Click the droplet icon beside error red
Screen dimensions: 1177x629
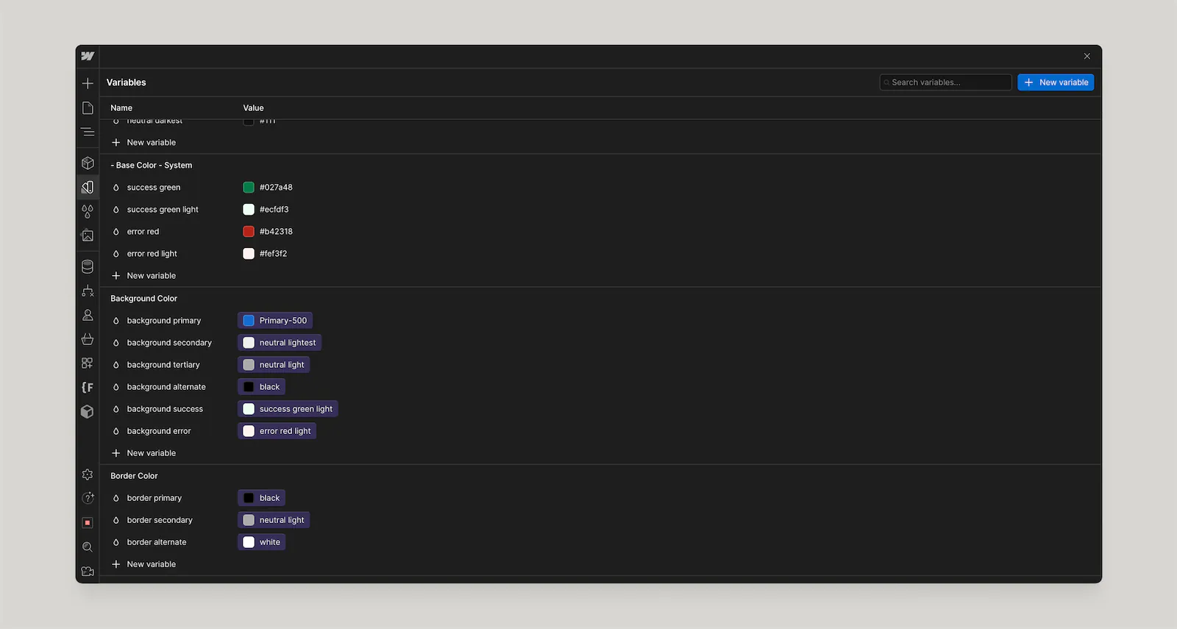pyautogui.click(x=115, y=232)
